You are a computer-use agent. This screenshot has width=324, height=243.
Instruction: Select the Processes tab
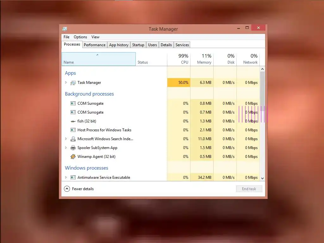coord(72,44)
